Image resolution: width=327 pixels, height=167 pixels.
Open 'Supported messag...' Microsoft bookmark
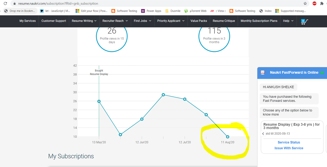coord(290,11)
